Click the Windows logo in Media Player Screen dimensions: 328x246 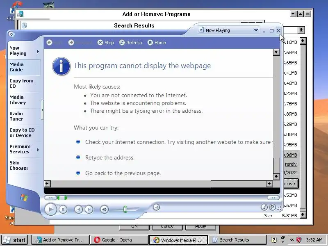tap(24, 198)
